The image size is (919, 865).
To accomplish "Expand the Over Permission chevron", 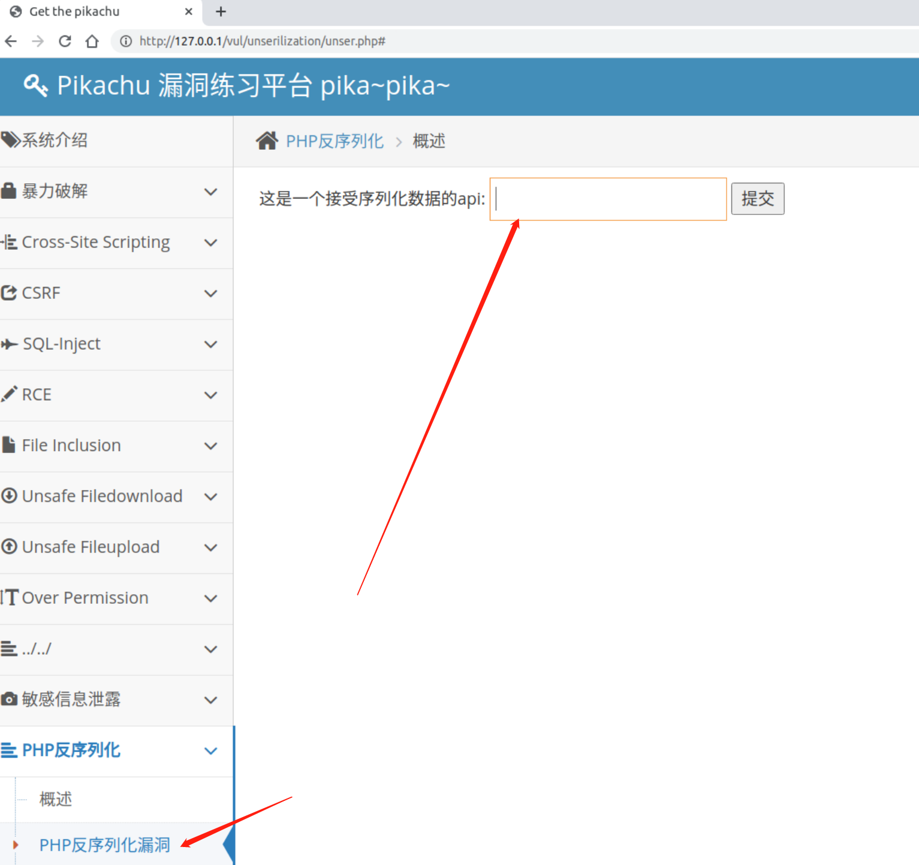I will (x=210, y=598).
